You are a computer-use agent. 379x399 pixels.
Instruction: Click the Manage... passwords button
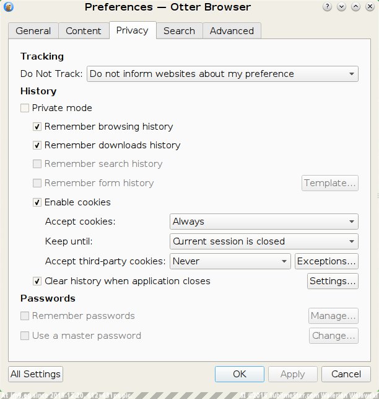pyautogui.click(x=333, y=316)
